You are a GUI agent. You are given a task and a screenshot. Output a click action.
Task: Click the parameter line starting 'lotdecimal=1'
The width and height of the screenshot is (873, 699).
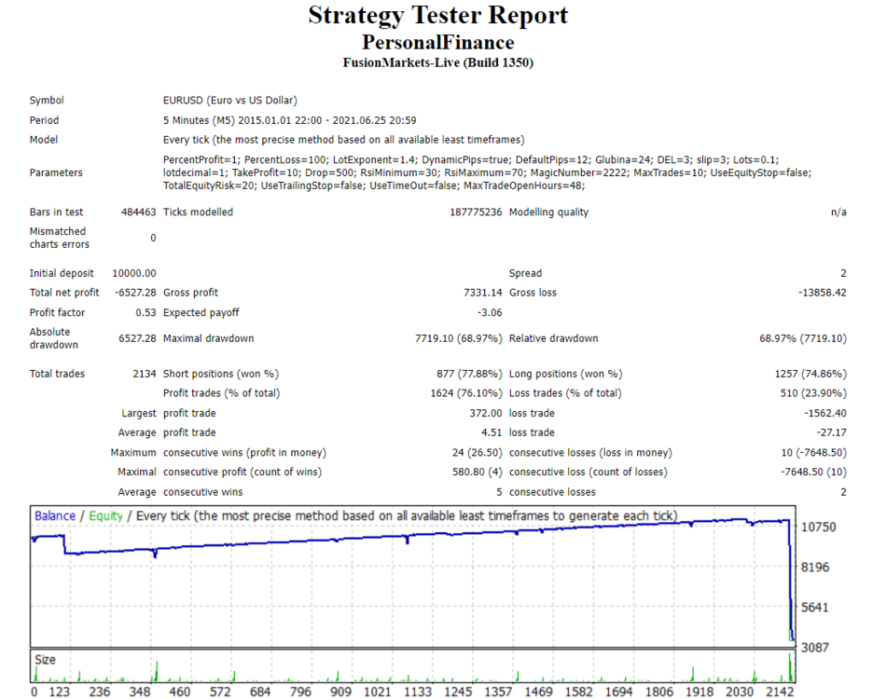click(x=487, y=172)
